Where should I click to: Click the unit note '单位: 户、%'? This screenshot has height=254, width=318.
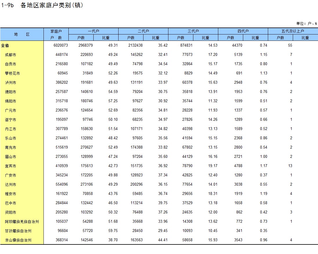click(x=307, y=23)
